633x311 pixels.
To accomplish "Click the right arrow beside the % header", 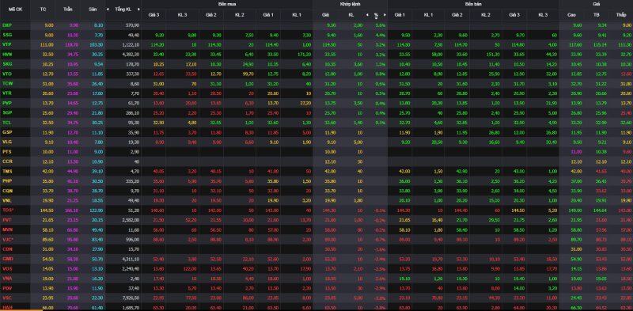I will pyautogui.click(x=385, y=15).
